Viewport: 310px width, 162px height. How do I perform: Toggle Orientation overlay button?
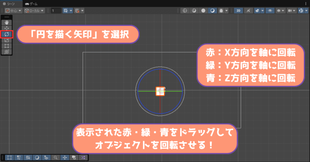pyautogui.click(x=65, y=157)
